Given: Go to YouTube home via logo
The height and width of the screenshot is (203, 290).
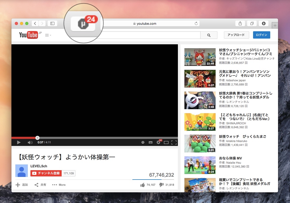Looking at the screenshot, I should (x=29, y=35).
